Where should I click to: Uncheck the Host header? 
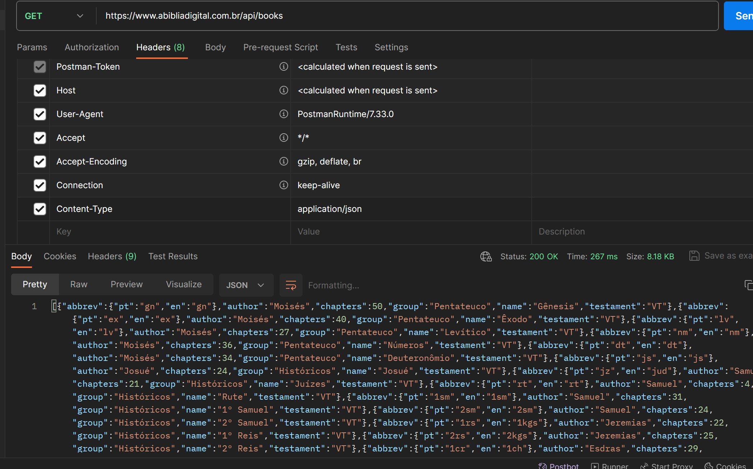coord(40,90)
